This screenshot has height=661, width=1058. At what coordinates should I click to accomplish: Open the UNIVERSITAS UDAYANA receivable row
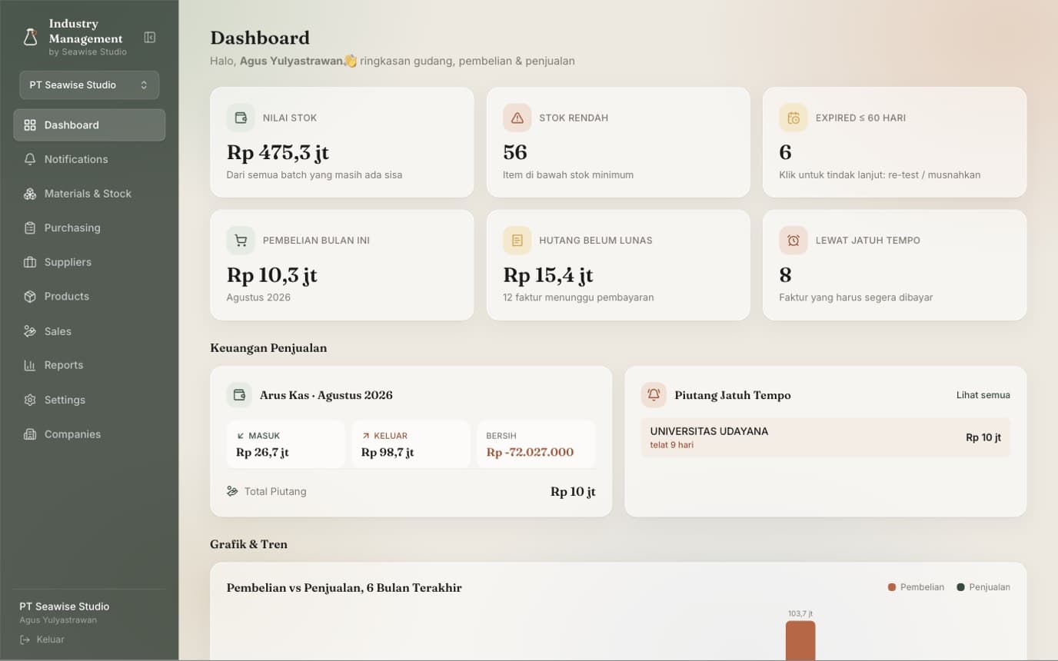click(x=826, y=437)
